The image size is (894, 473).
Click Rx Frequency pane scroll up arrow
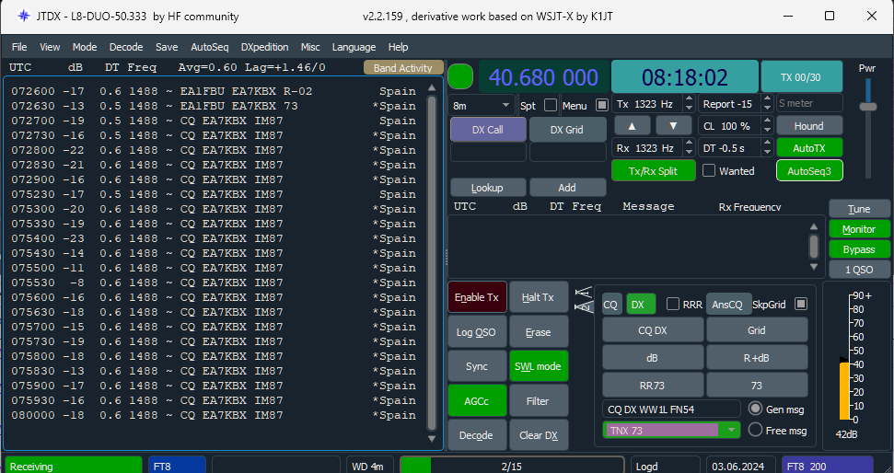tap(814, 226)
